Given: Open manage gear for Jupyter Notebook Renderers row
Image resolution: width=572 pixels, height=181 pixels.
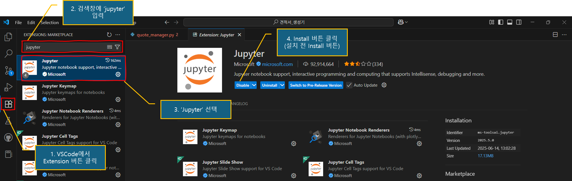Looking at the screenshot, I should pyautogui.click(x=118, y=124).
